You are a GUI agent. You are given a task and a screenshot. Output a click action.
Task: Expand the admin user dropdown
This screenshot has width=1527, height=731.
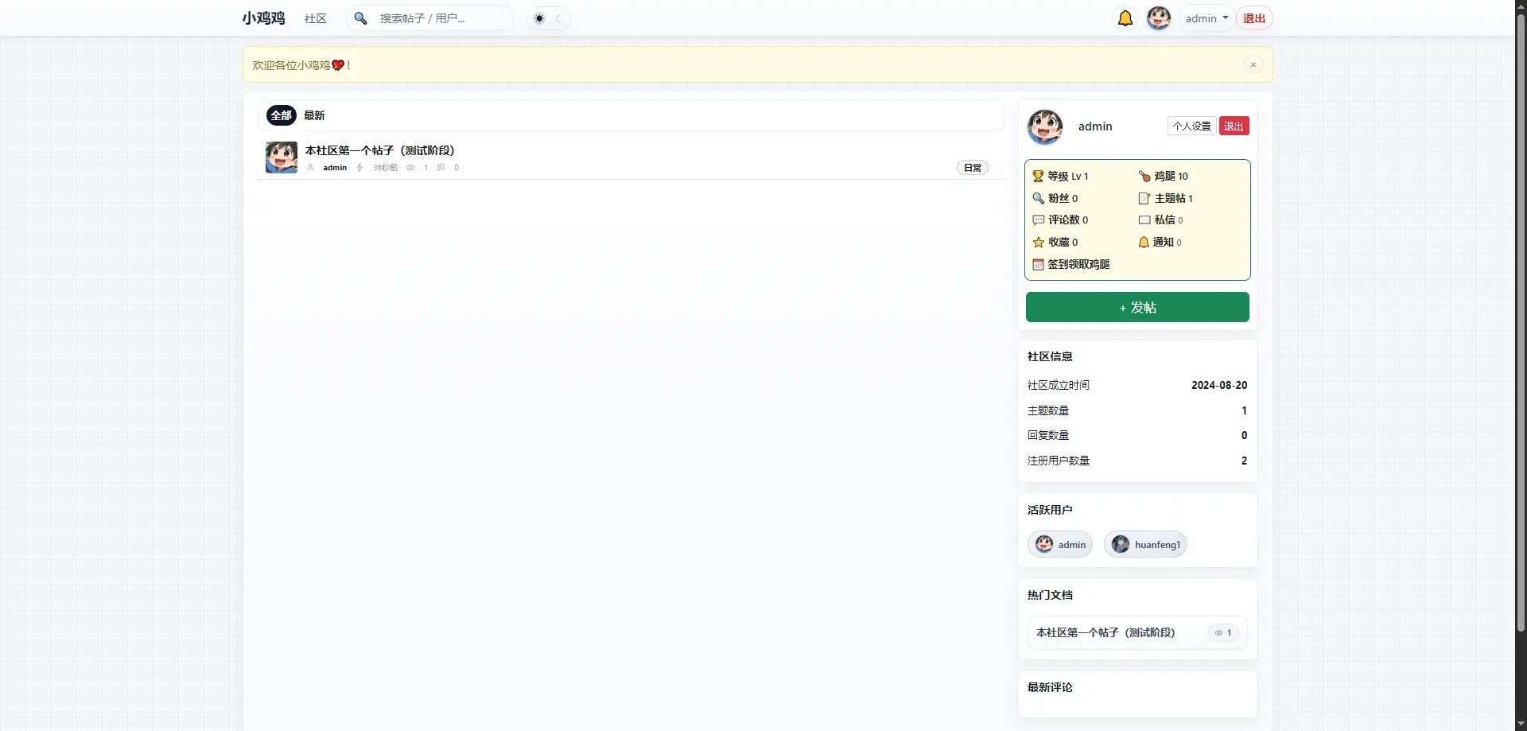tap(1206, 18)
